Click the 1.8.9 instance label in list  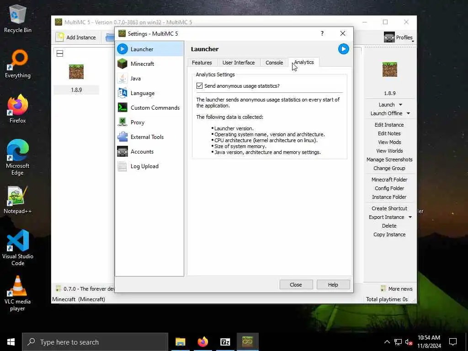(x=76, y=90)
